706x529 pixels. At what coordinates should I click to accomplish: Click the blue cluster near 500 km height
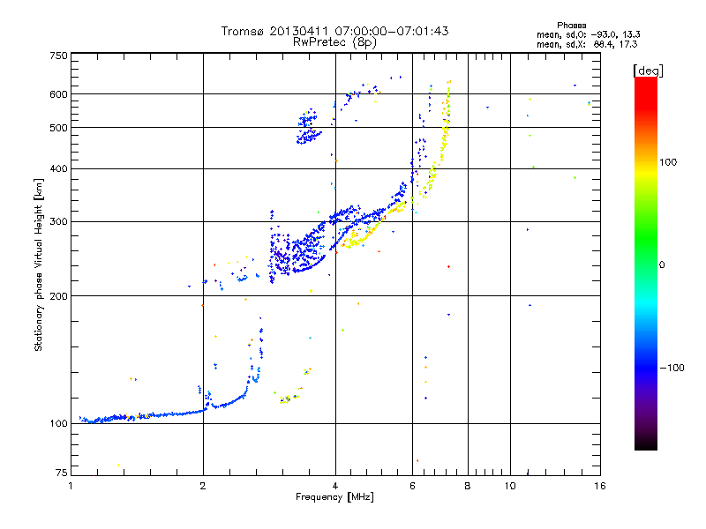coord(309,127)
